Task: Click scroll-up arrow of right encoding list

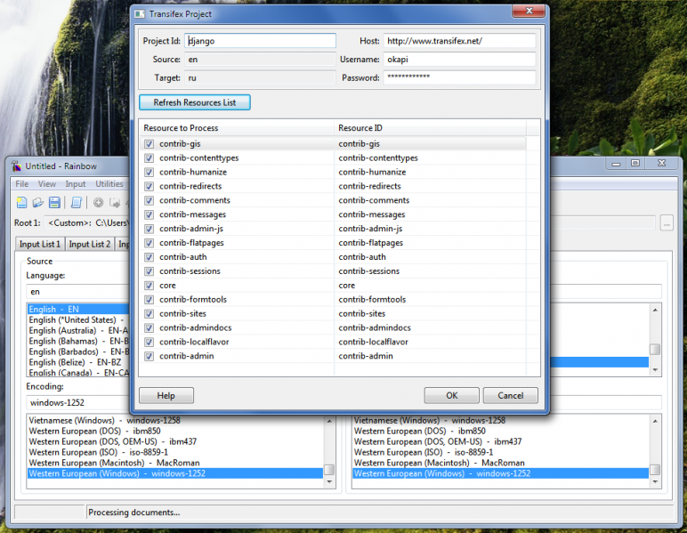Action: coord(655,421)
